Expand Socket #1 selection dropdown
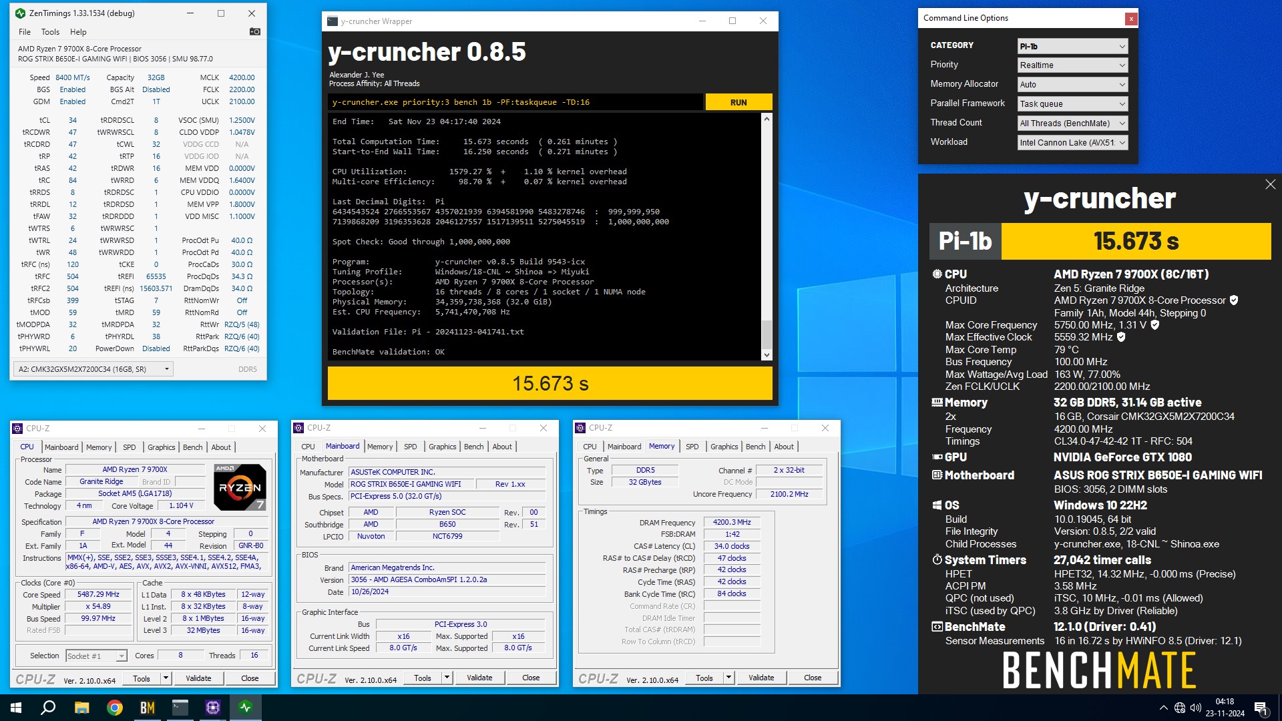 (x=97, y=656)
